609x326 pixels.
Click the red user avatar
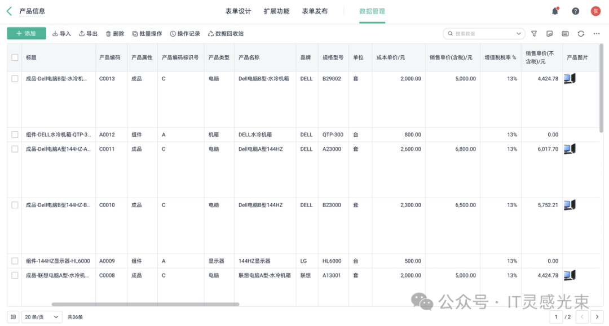(x=595, y=11)
